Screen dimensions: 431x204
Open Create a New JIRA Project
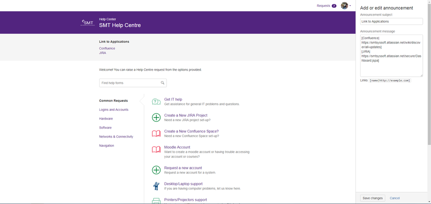click(186, 115)
